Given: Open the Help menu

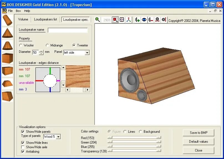Looking at the screenshot, I should [27, 11].
